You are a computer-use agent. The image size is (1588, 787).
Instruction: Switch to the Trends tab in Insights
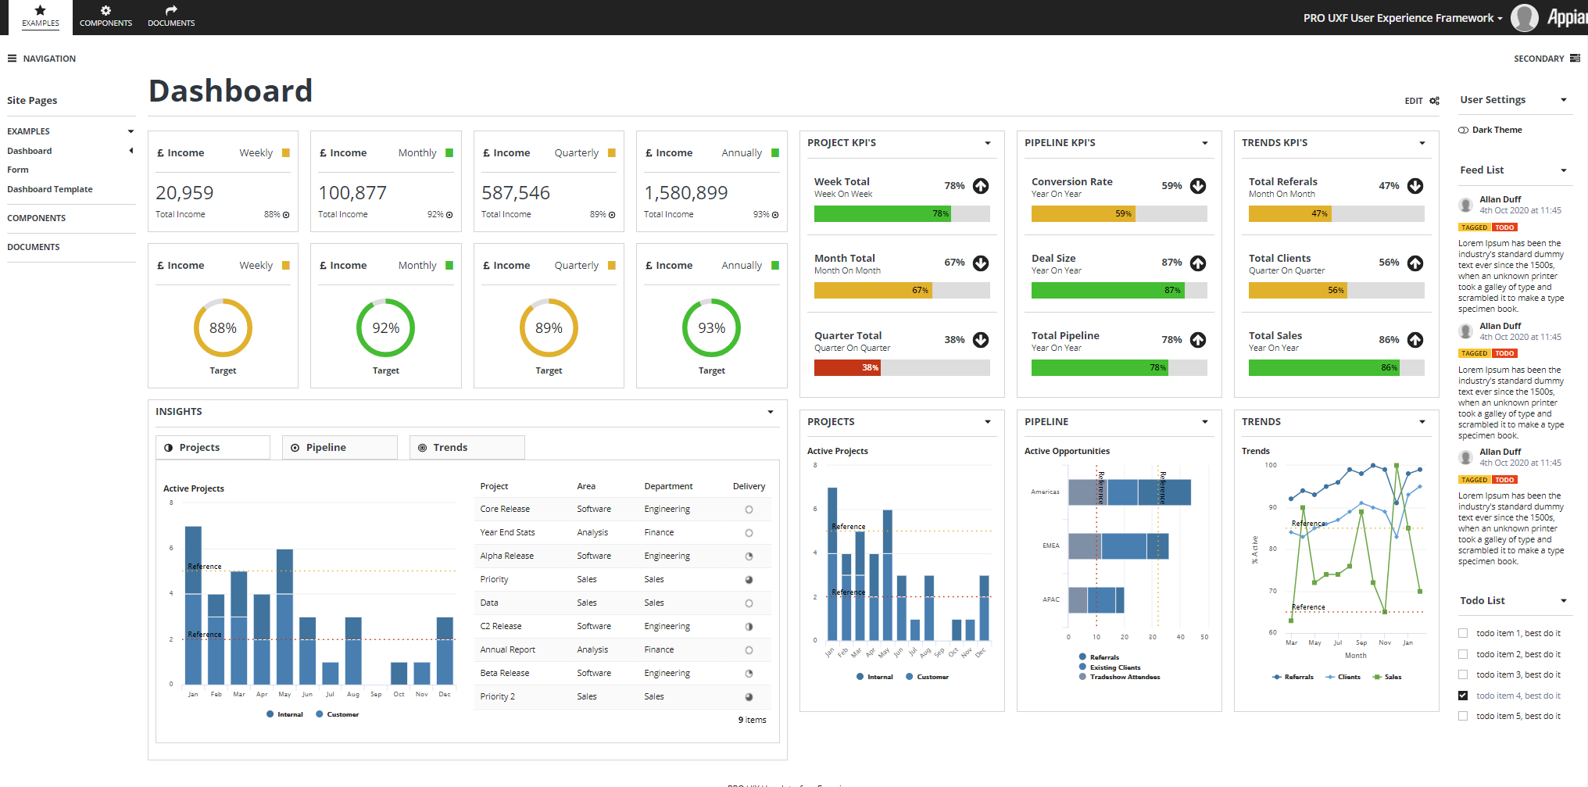pos(467,447)
